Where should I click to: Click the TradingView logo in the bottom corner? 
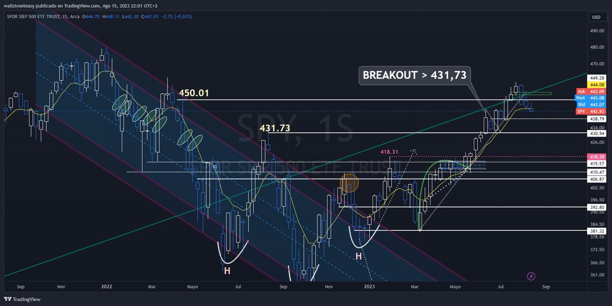coord(20,299)
